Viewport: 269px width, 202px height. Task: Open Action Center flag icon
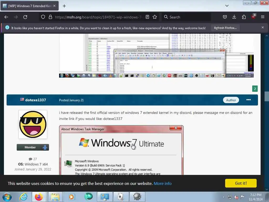click(242, 197)
